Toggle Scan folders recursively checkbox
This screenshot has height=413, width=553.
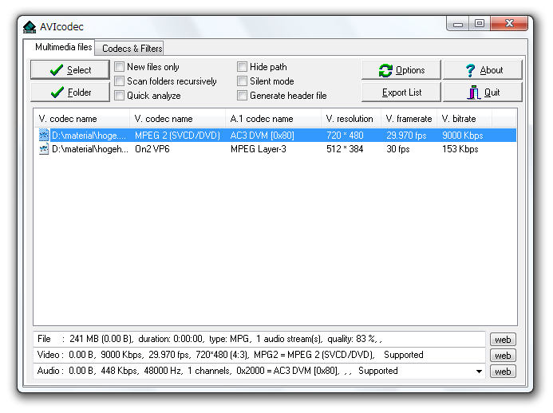tap(119, 81)
